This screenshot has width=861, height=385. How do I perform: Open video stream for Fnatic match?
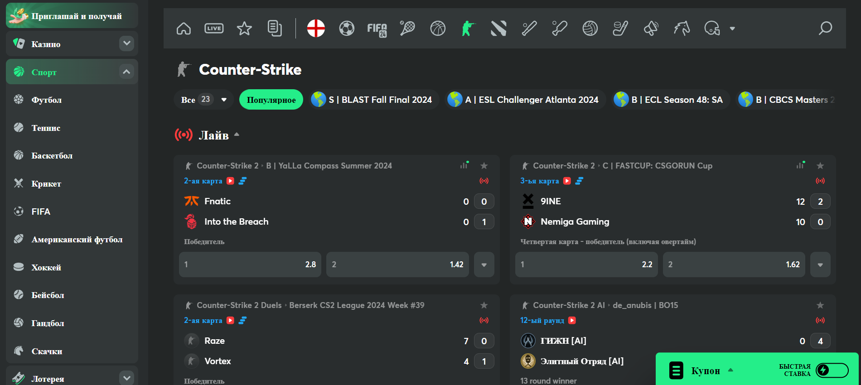point(230,181)
